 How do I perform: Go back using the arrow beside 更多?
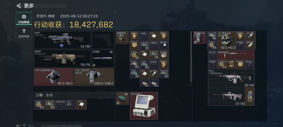(18, 6)
